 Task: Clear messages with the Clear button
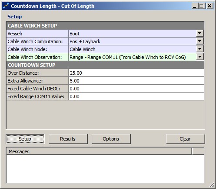point(186,139)
